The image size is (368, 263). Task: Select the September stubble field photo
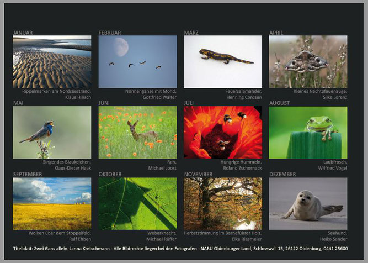point(52,203)
